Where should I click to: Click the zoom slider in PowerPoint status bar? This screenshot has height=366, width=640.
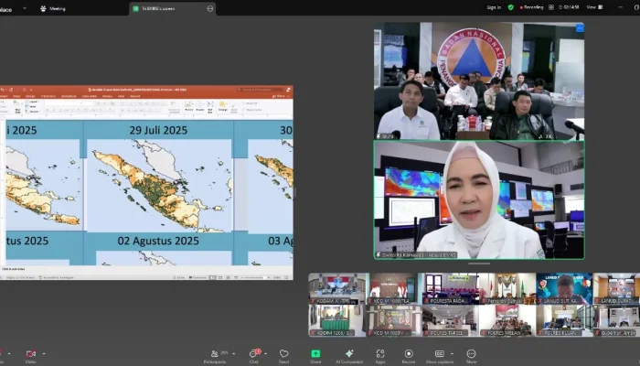tap(254, 277)
